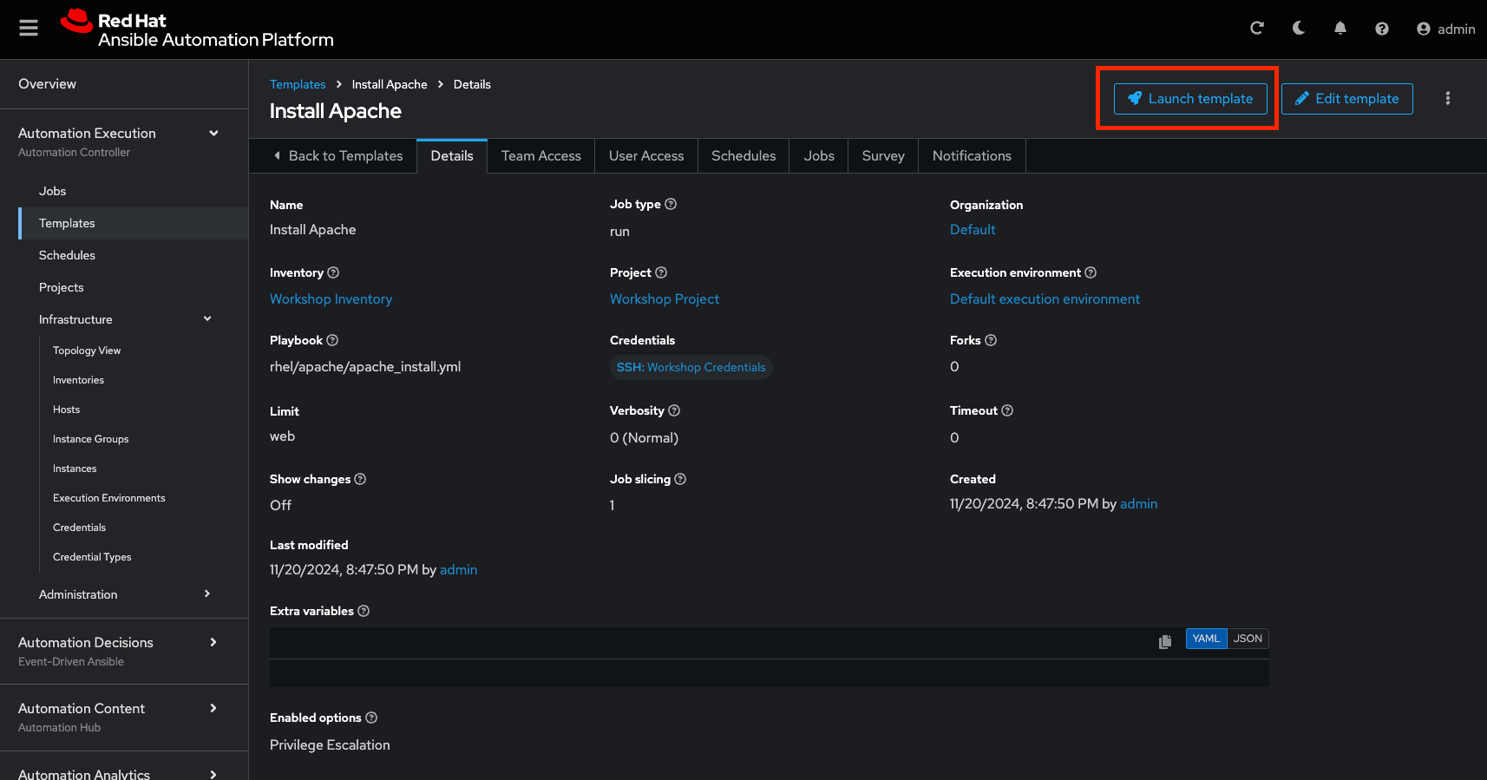Click help icon next to Inventory
The width and height of the screenshot is (1487, 780).
tap(333, 272)
